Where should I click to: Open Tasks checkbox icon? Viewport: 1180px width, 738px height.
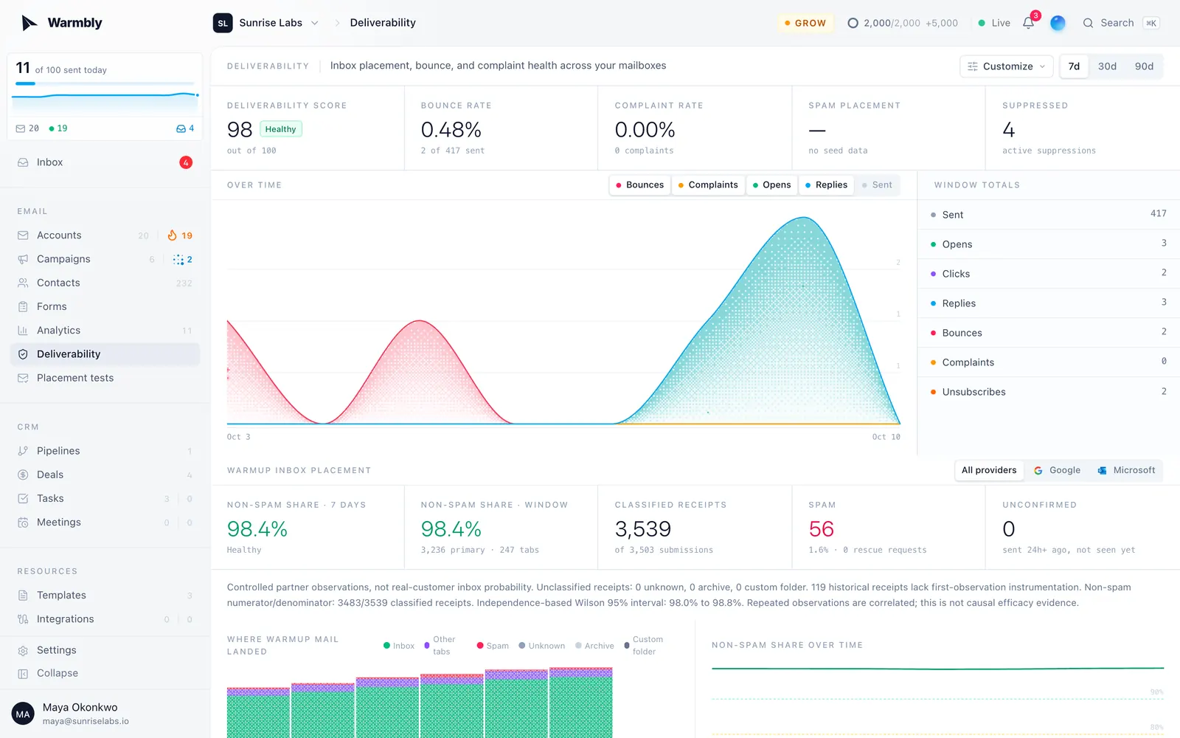click(23, 498)
